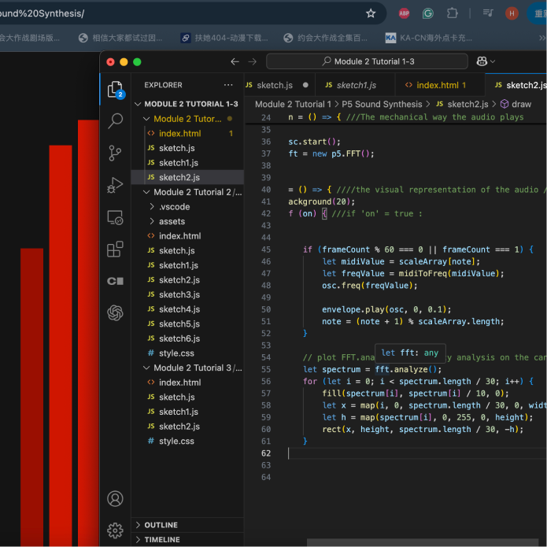This screenshot has width=547, height=547.
Task: Open style.css under Module 2 Tutorial 2
Action: [187, 353]
